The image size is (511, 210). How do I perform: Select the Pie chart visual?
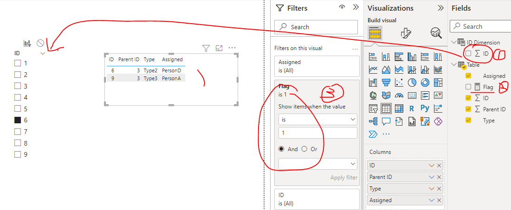(x=412, y=83)
